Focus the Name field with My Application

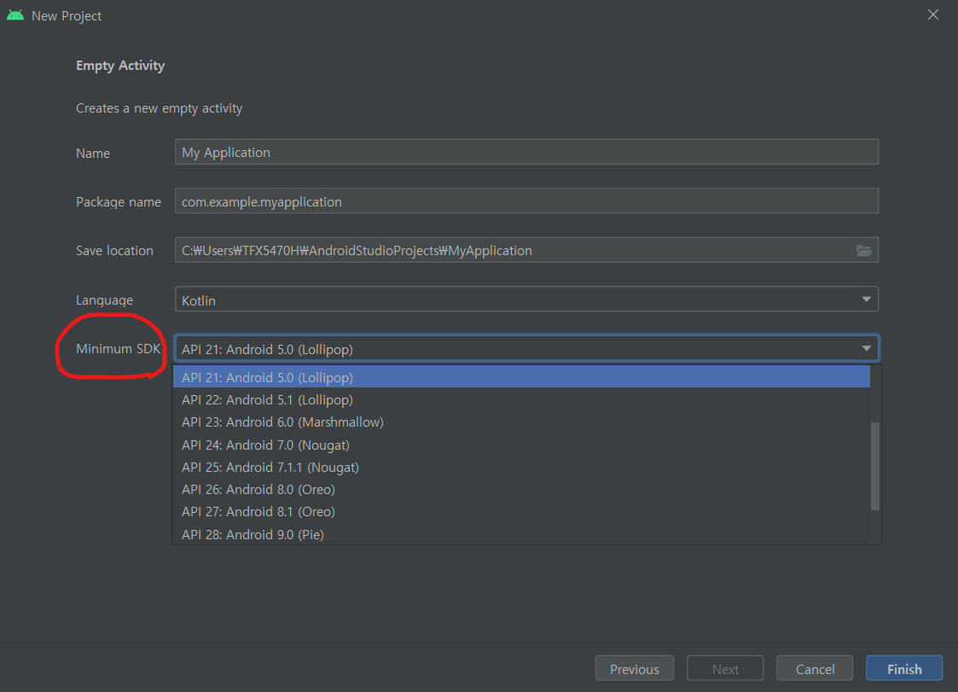[526, 152]
